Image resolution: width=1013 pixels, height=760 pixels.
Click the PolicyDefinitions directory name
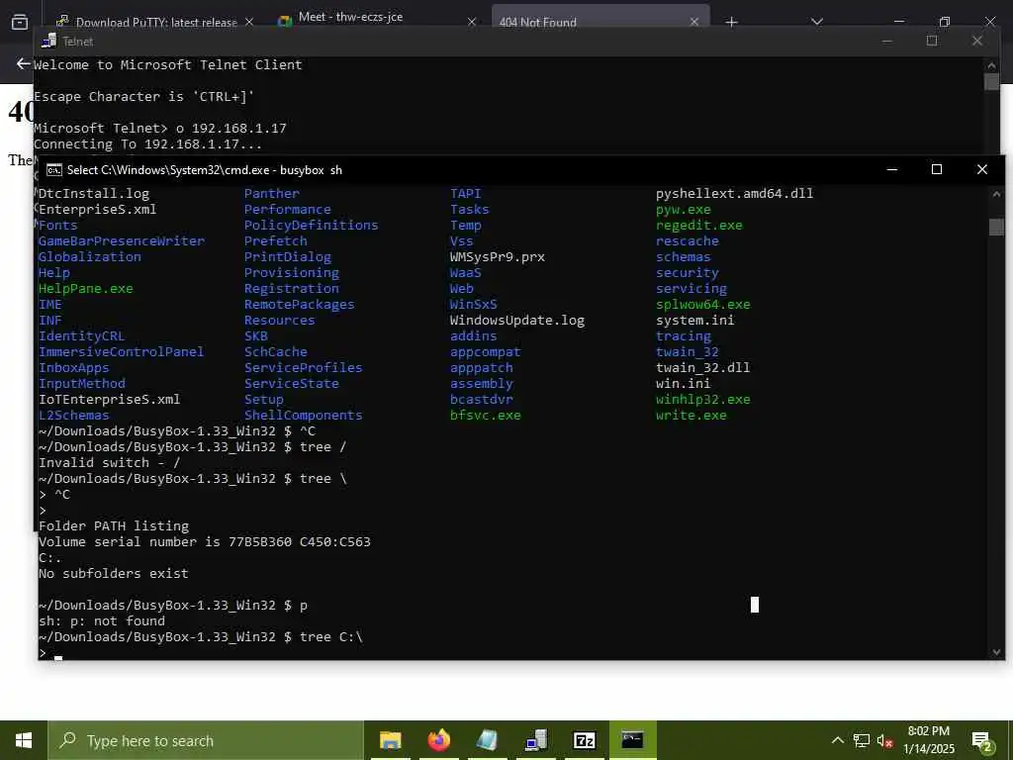312,226
